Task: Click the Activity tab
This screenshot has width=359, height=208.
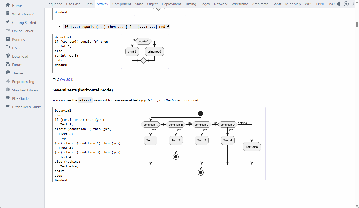Action: (x=102, y=4)
